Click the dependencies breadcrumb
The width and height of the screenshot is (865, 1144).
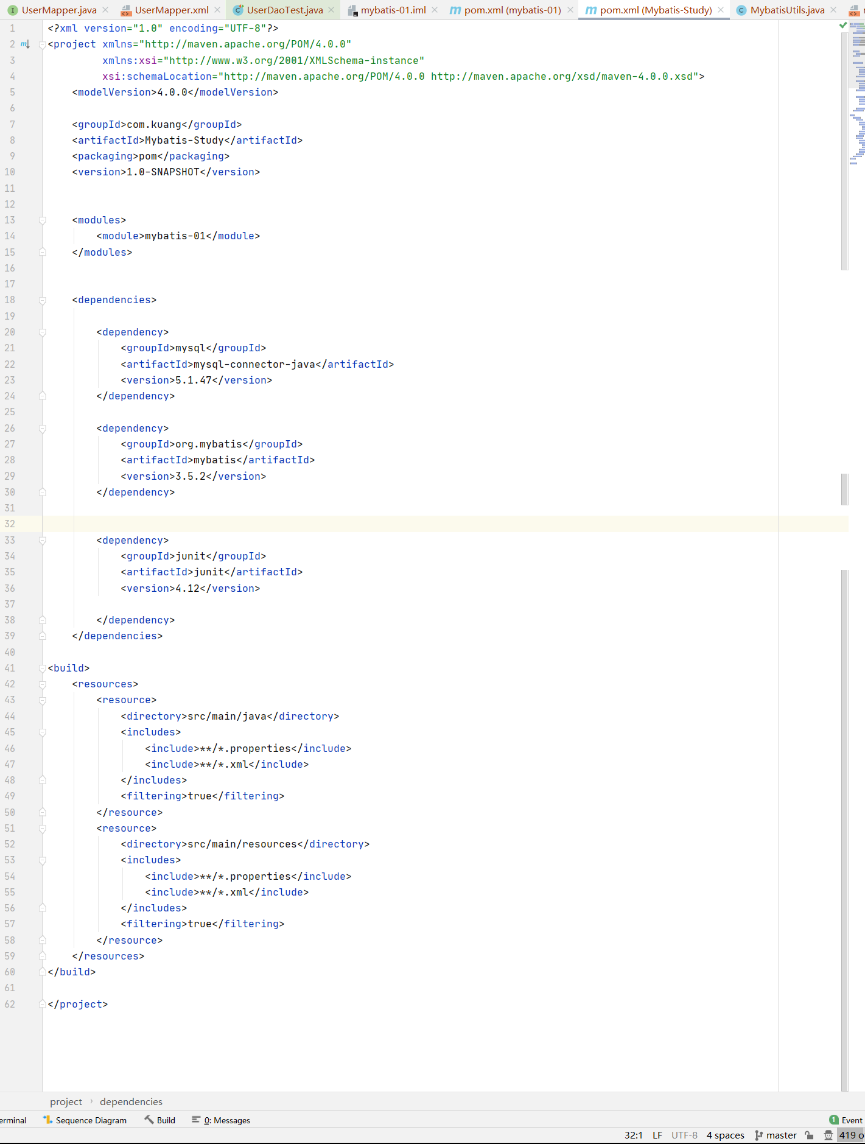(x=131, y=1101)
